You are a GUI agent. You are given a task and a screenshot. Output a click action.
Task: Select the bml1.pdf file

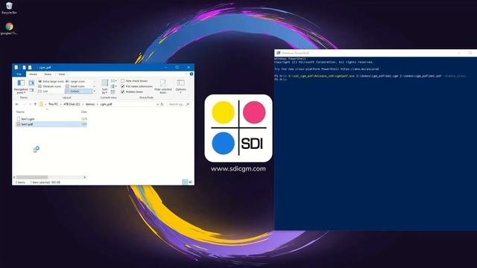tap(51, 124)
